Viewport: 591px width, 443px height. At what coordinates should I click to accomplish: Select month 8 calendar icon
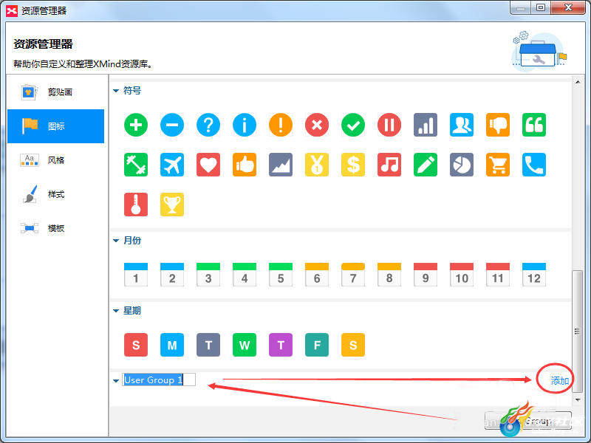click(389, 275)
